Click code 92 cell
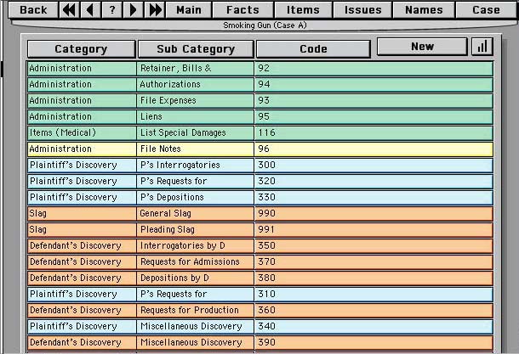519x354 pixels. coord(374,69)
